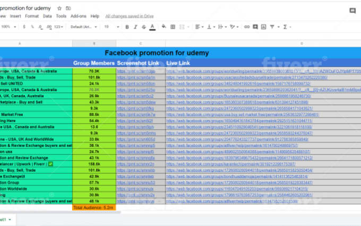This screenshot has height=226, width=361.
Task: Format as percent
Action: point(32,27)
